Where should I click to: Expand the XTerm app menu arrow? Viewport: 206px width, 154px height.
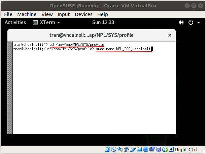click(x=59, y=22)
